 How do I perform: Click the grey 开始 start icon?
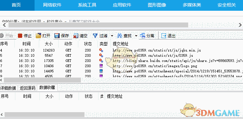(2, 36)
